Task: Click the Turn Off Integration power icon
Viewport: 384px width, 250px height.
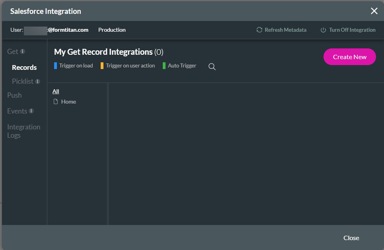Action: coord(323,30)
